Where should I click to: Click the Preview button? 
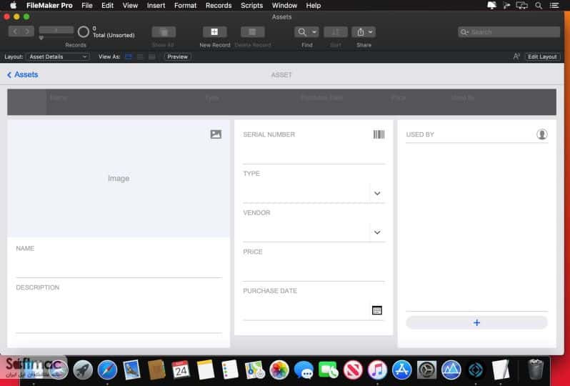coord(177,56)
